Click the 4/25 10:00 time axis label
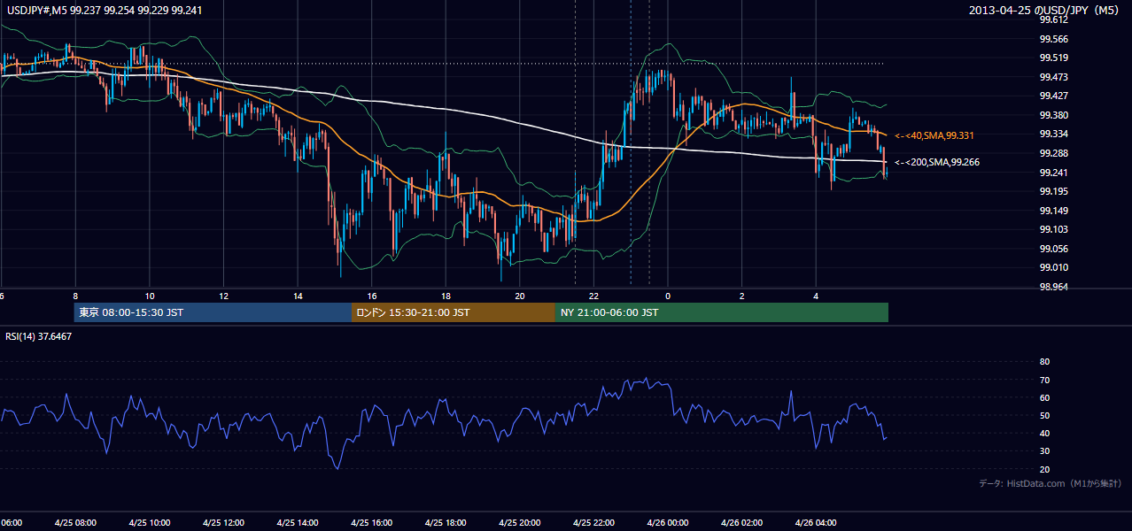Viewport: 1132px width, 531px height. tap(149, 522)
